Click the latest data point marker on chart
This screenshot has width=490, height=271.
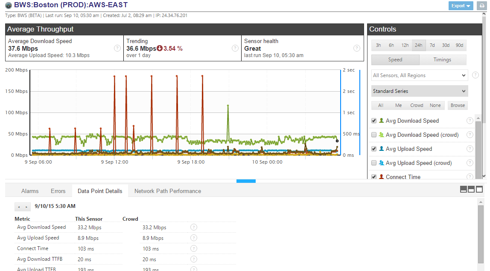[x=337, y=141]
